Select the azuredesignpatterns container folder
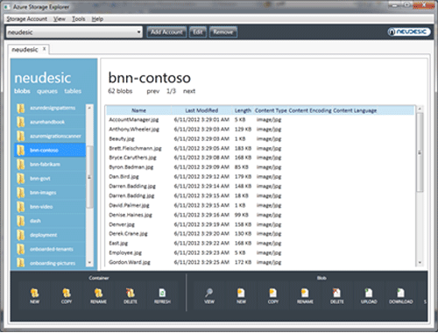 click(x=50, y=108)
